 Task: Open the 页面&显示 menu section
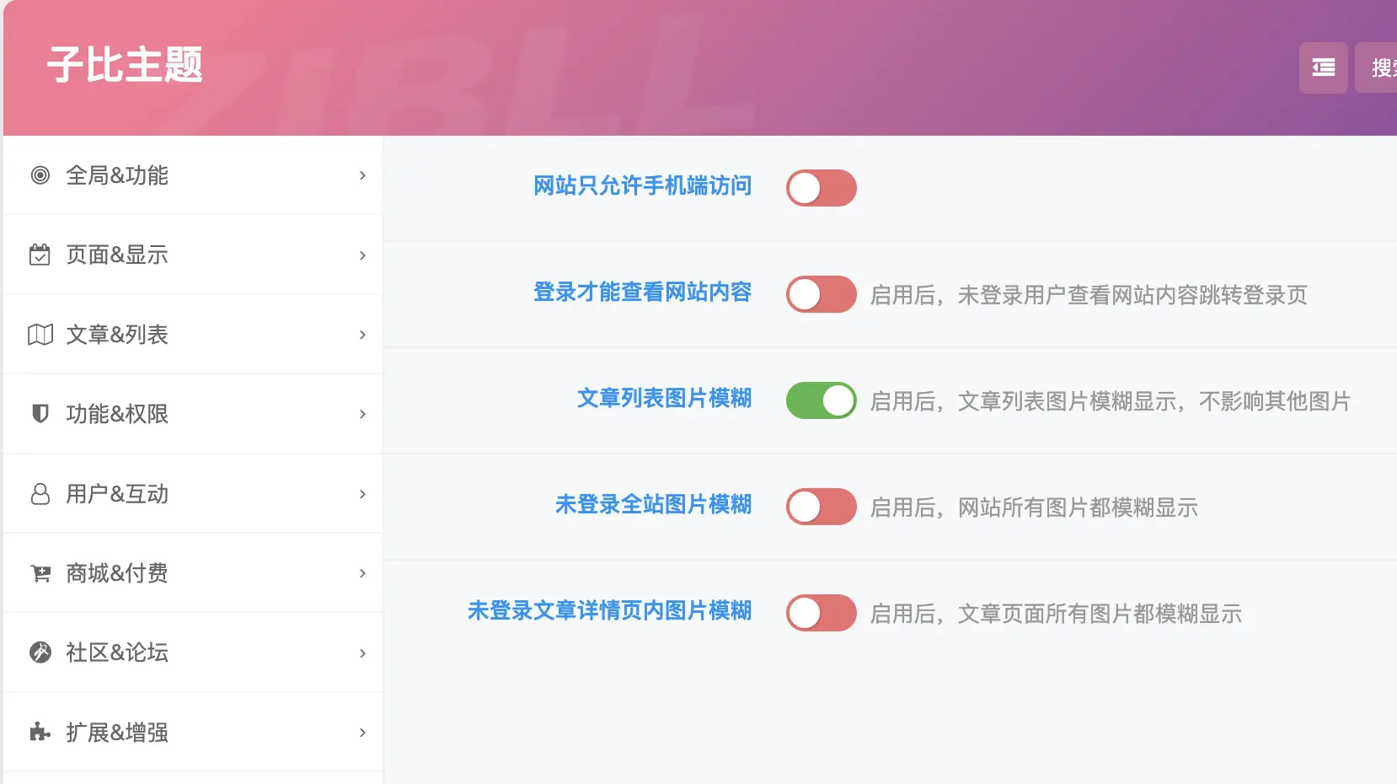[117, 255]
